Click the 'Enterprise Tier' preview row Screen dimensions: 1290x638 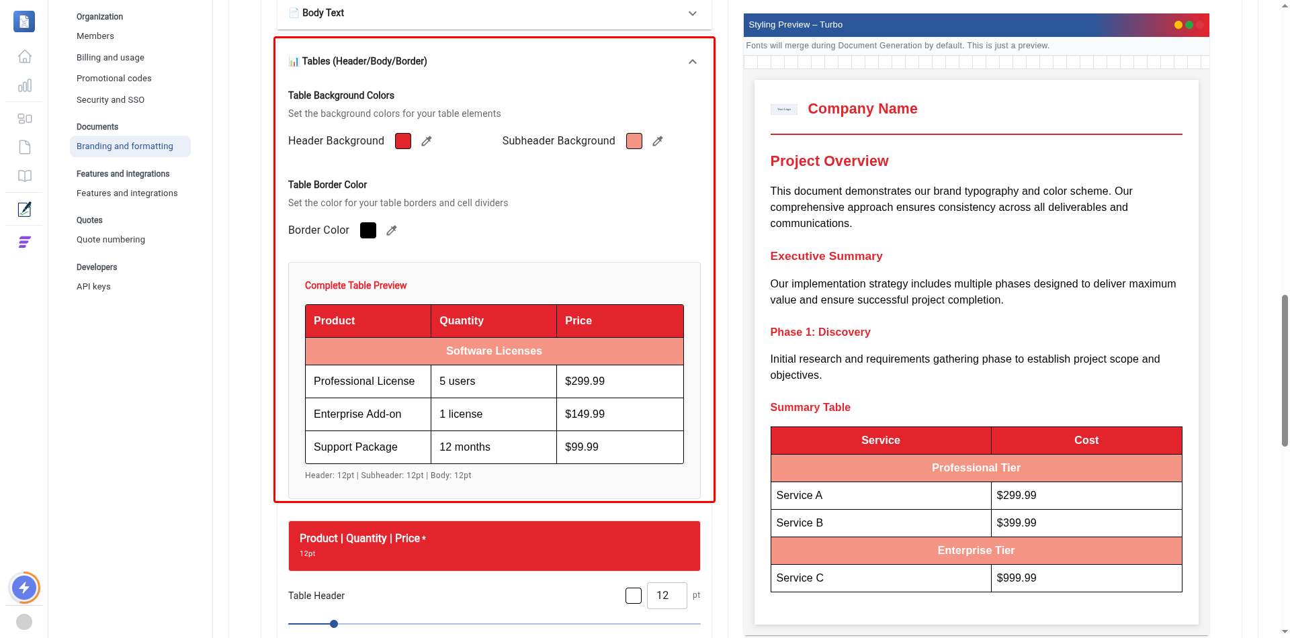pos(976,551)
